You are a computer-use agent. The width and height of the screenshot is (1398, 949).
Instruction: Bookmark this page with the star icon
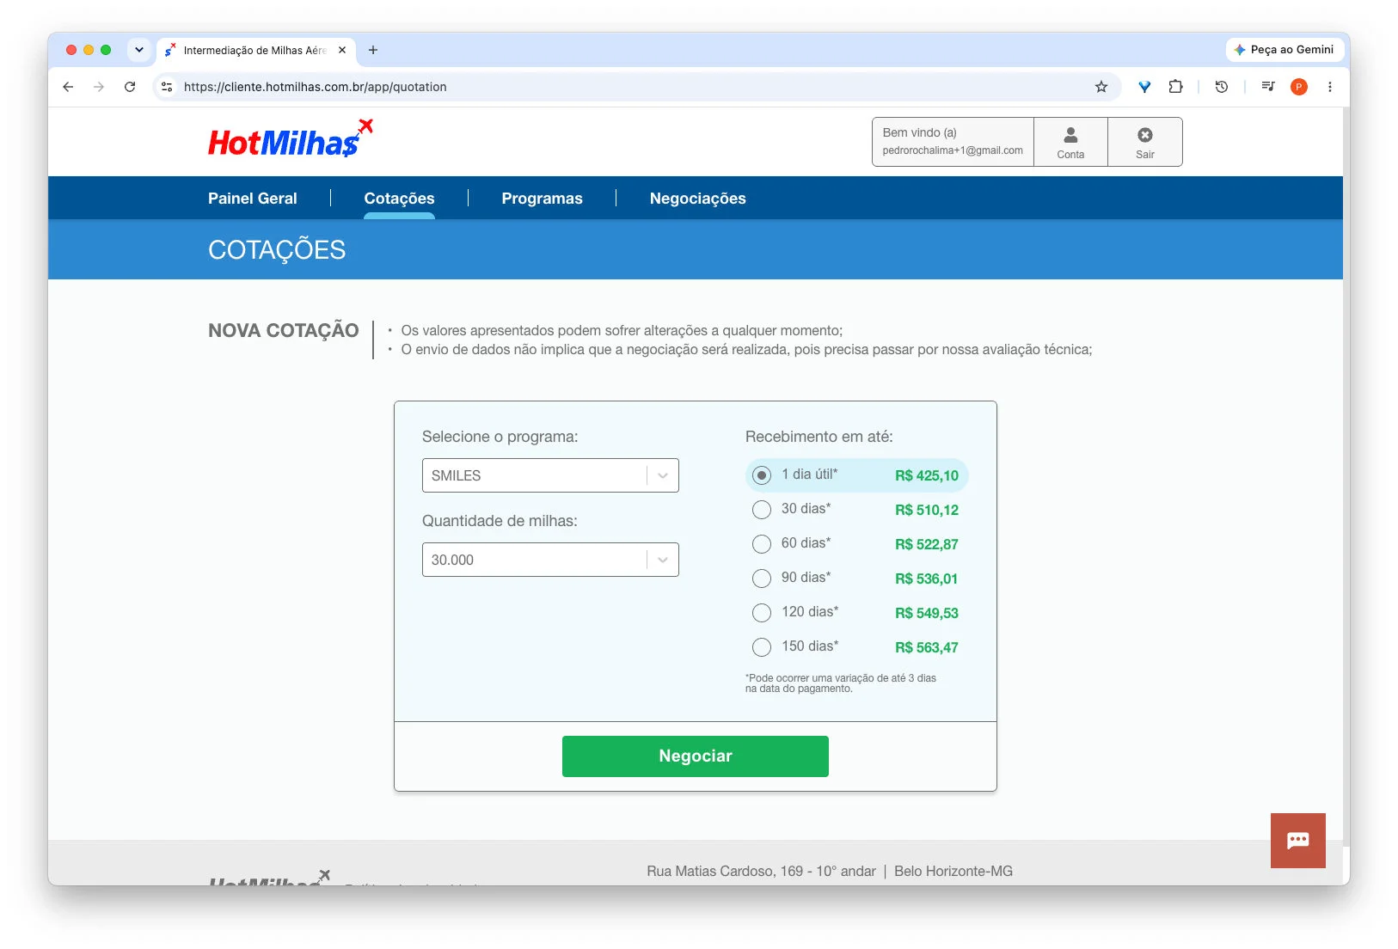(1101, 87)
